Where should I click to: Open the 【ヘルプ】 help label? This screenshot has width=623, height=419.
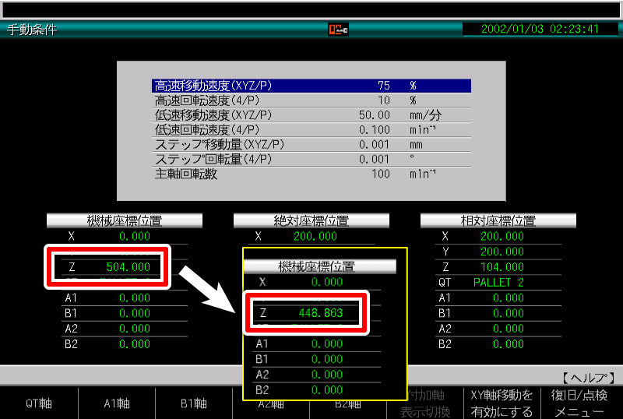tap(588, 377)
